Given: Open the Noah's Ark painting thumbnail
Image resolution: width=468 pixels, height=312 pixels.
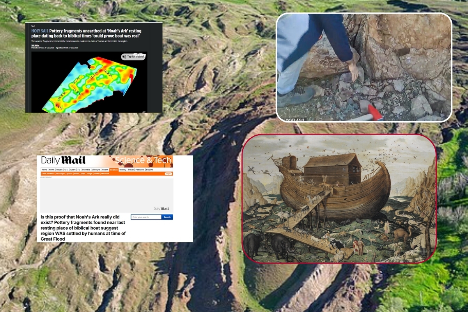Looking at the screenshot, I should click(339, 199).
